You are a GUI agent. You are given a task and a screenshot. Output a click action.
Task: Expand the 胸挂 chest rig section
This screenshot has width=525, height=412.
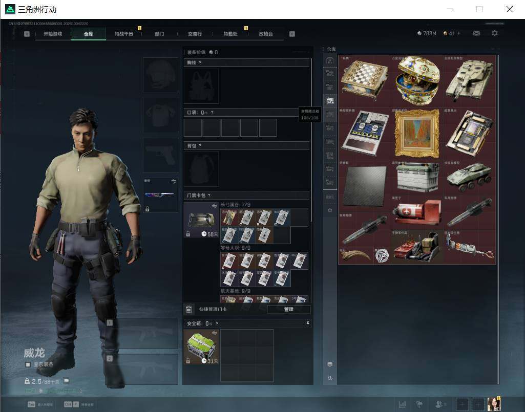click(246, 62)
